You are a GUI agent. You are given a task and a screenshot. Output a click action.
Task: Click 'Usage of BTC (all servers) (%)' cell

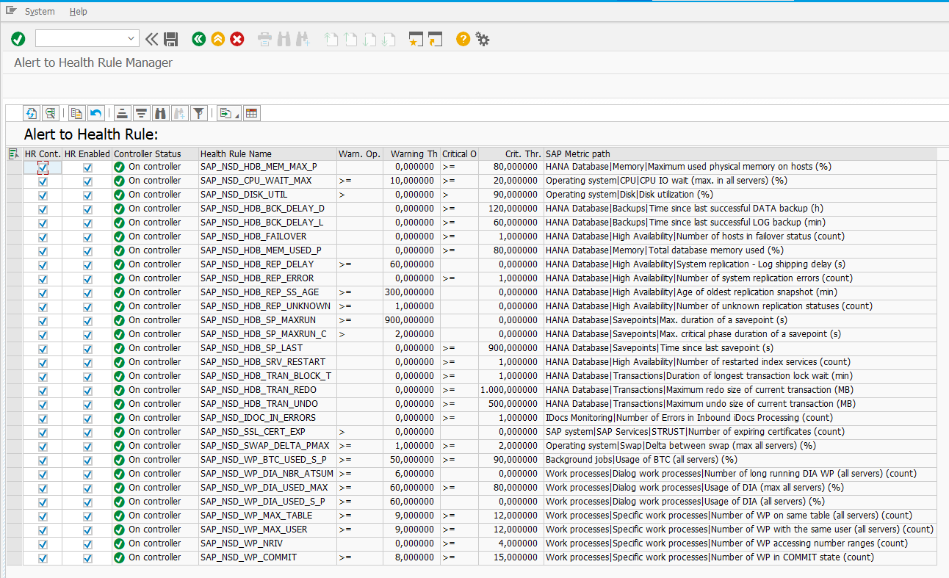pos(740,460)
